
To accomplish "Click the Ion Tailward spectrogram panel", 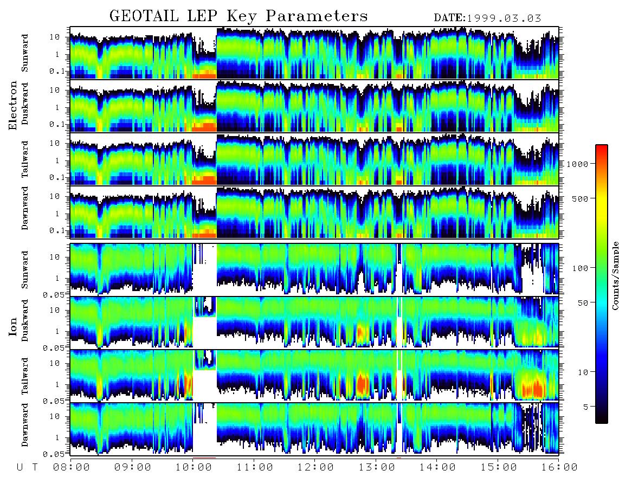I will (x=314, y=375).
